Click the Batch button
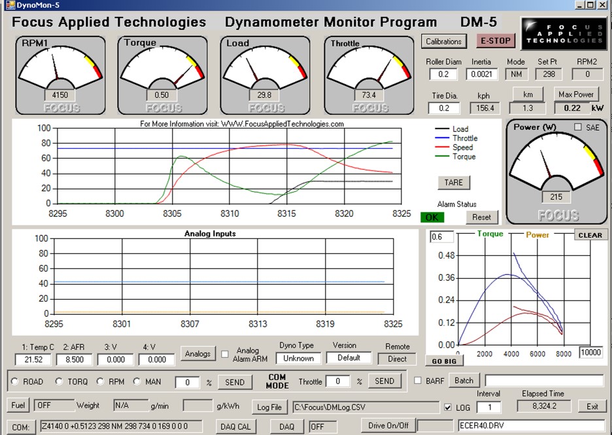Viewport: 612px width, 435px height. pyautogui.click(x=464, y=380)
